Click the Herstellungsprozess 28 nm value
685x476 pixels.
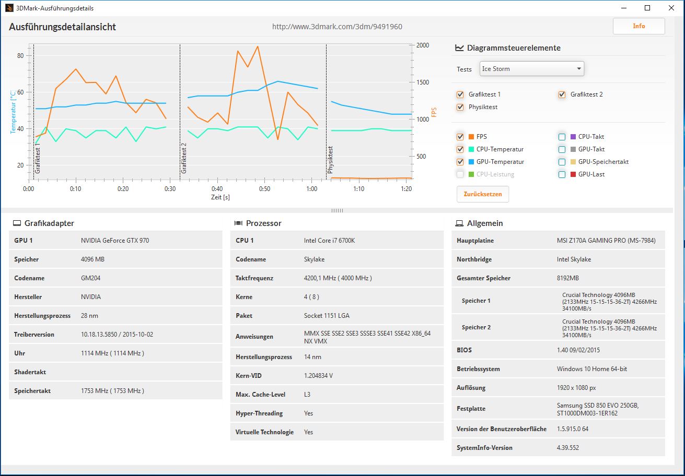coord(89,316)
